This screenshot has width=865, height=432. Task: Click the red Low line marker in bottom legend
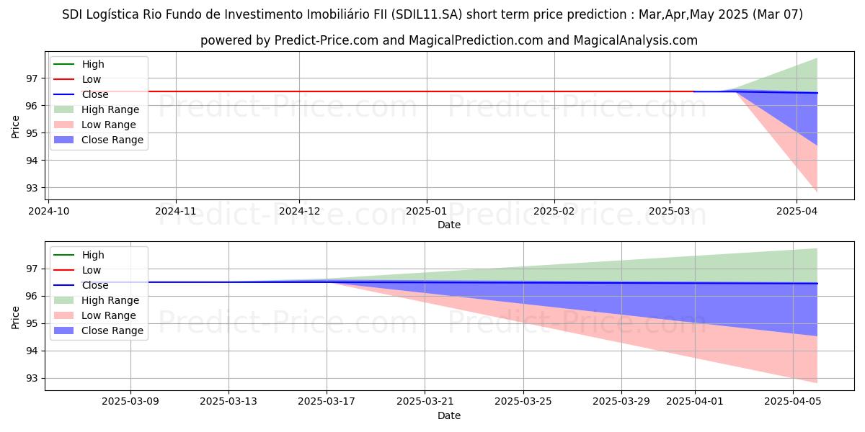pos(65,270)
